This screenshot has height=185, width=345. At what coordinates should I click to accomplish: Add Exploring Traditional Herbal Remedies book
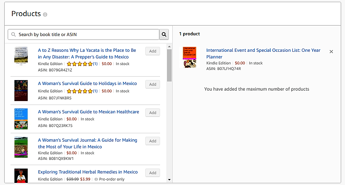click(x=153, y=173)
